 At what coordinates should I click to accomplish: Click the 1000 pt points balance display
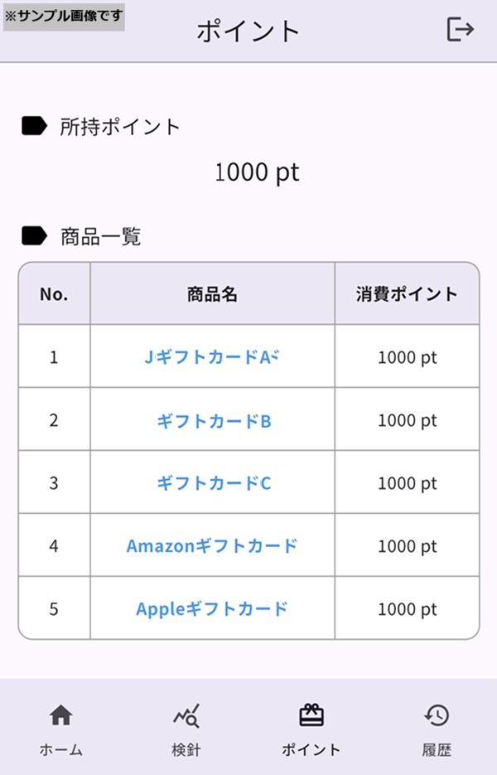257,173
